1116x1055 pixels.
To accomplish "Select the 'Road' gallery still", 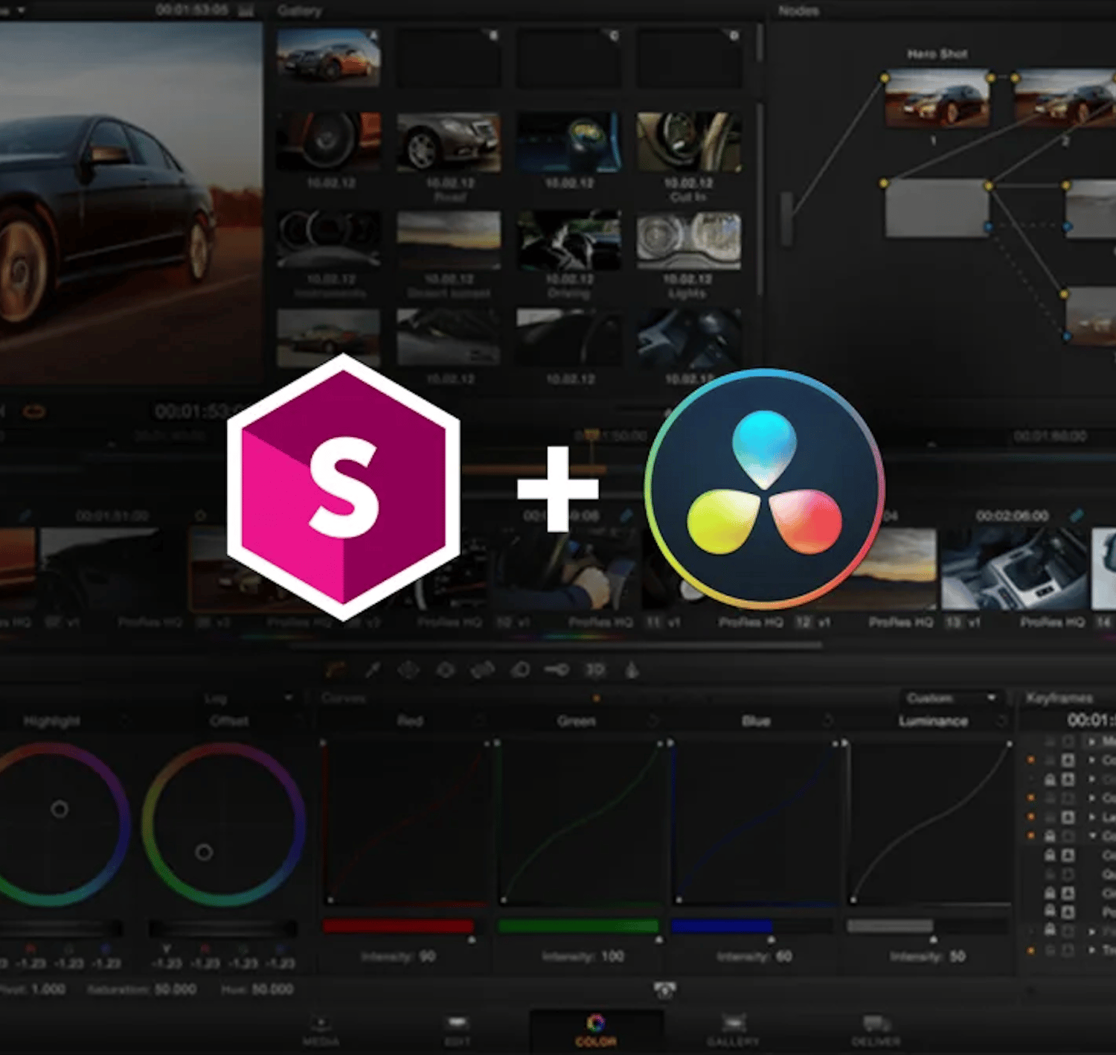I will pyautogui.click(x=449, y=142).
